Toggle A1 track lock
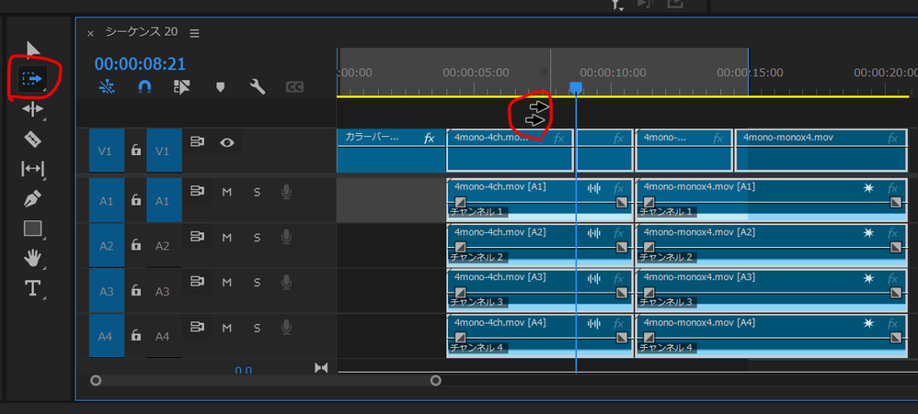Image resolution: width=918 pixels, height=414 pixels. tap(136, 201)
